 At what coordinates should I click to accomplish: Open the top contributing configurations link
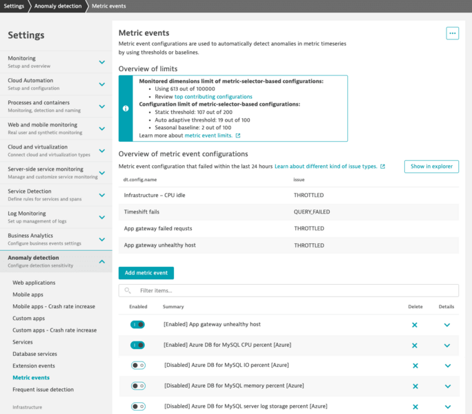213,97
